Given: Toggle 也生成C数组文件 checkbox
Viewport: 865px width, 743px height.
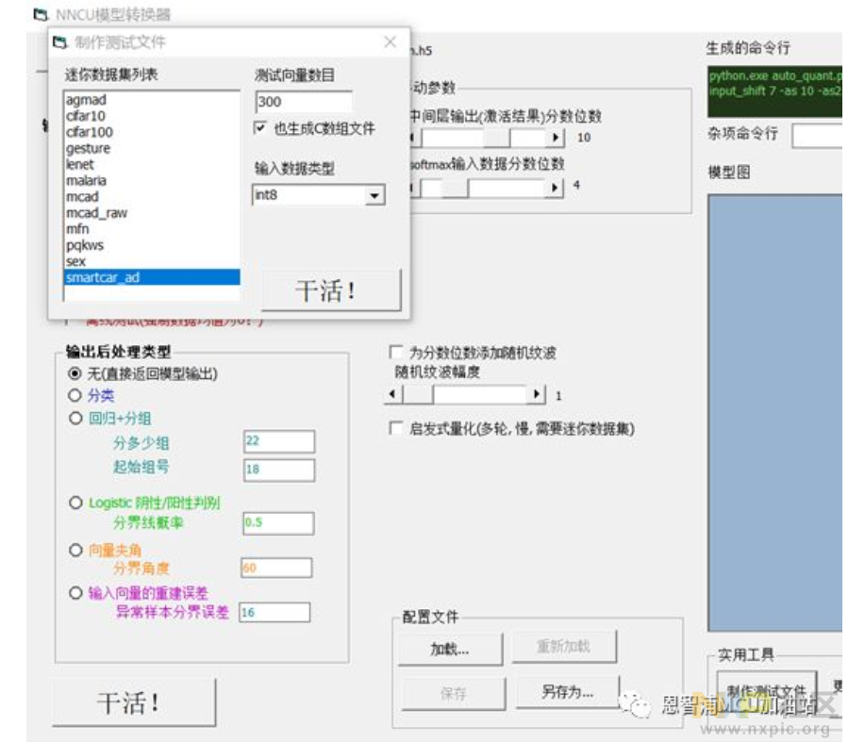Looking at the screenshot, I should [x=261, y=128].
